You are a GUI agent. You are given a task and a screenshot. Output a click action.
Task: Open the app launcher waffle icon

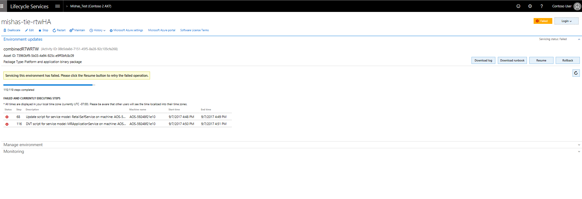pyautogui.click(x=2, y=6)
